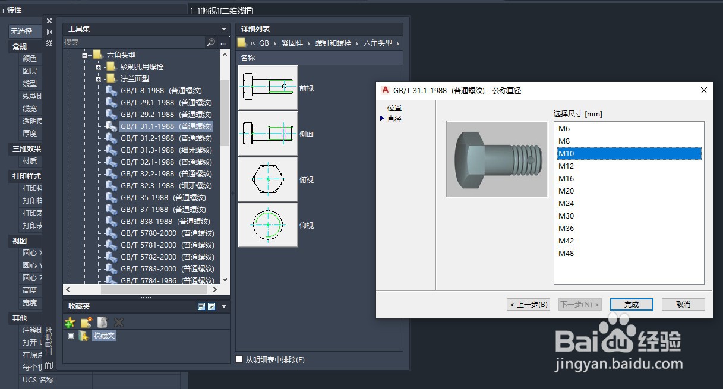Click the search magnifier icon
This screenshot has width=723, height=389.
pos(210,42)
